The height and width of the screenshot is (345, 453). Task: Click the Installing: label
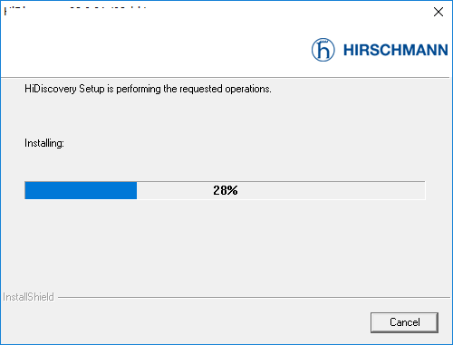tap(44, 143)
